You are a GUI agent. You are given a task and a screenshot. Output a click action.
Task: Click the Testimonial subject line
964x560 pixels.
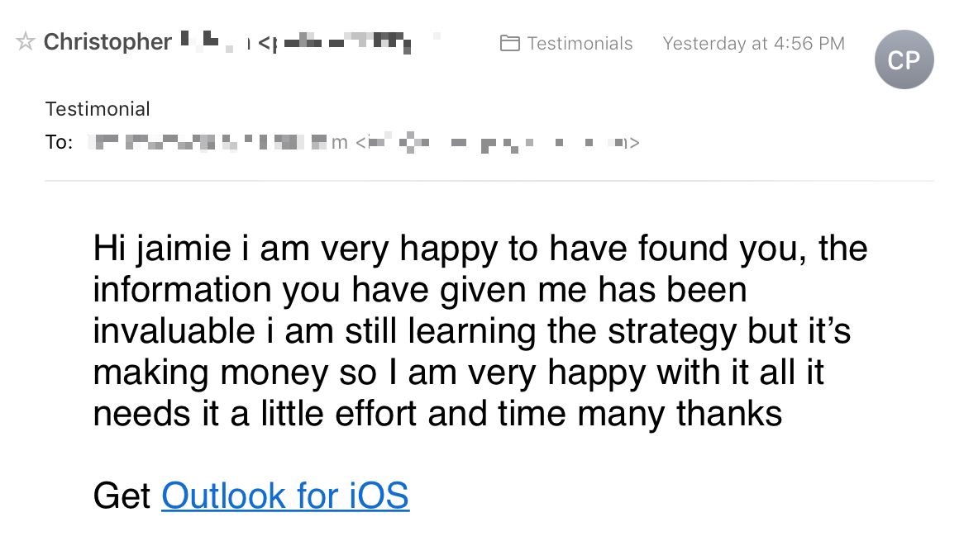98,109
